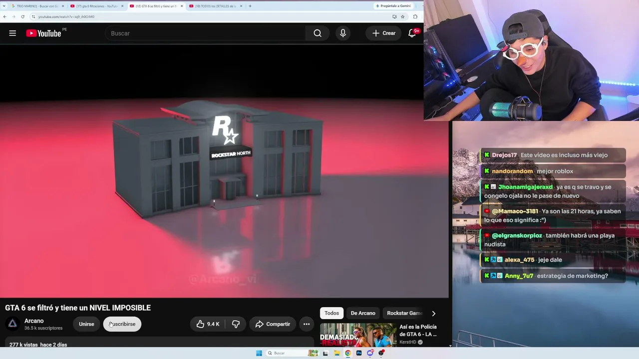The image size is (639, 359).
Task: Click the Compartir share button
Action: tap(273, 324)
